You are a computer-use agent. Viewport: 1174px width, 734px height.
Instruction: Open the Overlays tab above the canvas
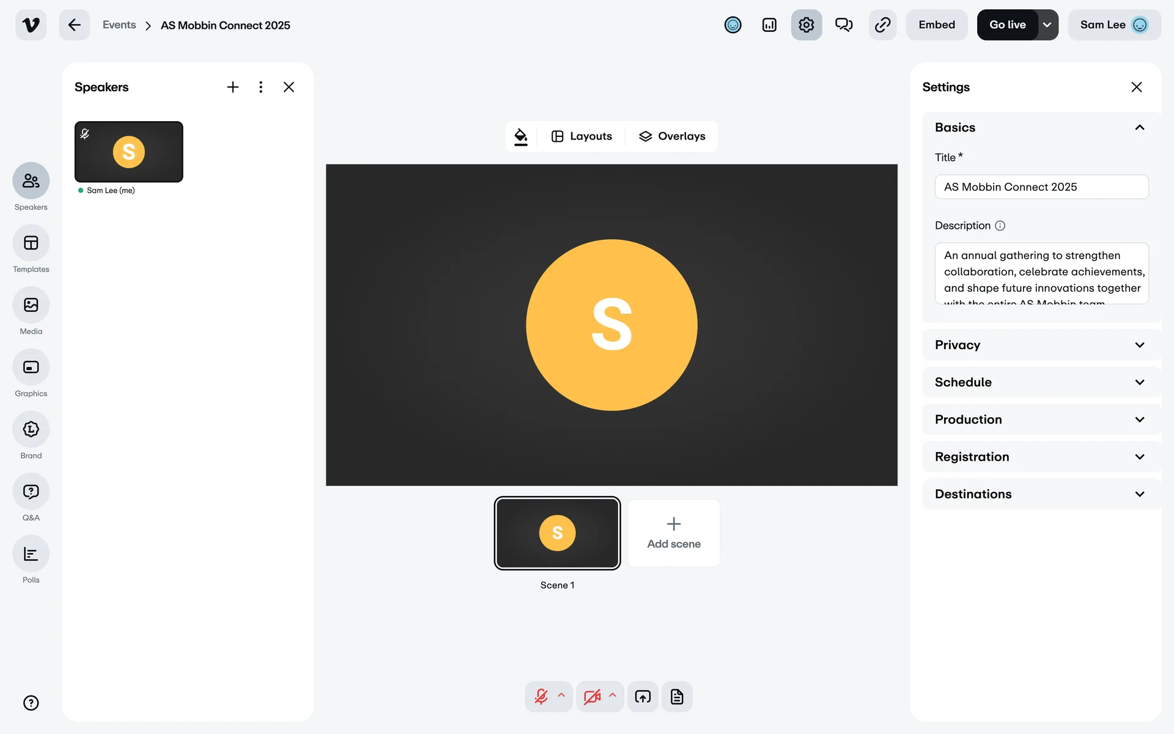(672, 136)
